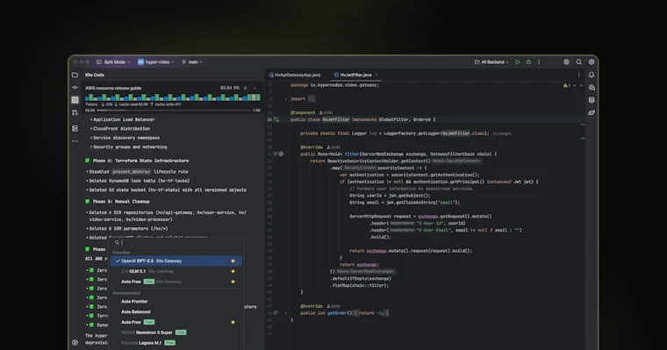The width and height of the screenshot is (667, 350).
Task: Select OpenAI GPT-5.5 model
Action: pos(176,261)
